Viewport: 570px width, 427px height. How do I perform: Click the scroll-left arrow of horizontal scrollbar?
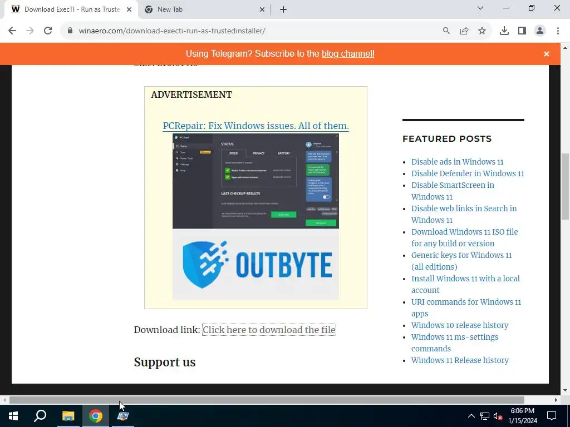(4, 400)
